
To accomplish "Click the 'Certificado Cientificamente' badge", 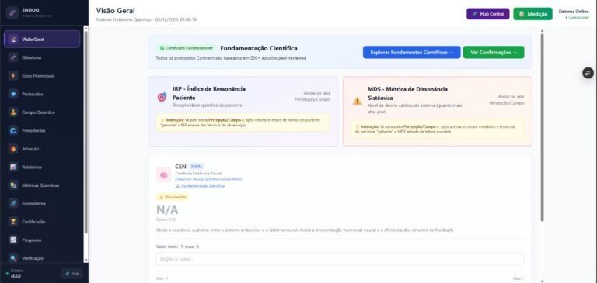I will point(187,48).
